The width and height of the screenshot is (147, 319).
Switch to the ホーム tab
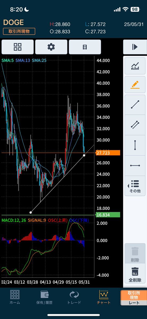click(15, 297)
